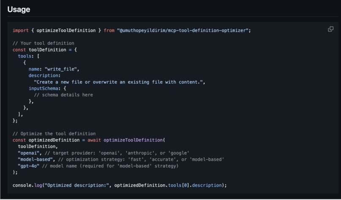Select the package string "@umuthopeyildirim/mcp-tool-definition-optimizer"
The width and height of the screenshot is (341, 200).
[x=183, y=30]
